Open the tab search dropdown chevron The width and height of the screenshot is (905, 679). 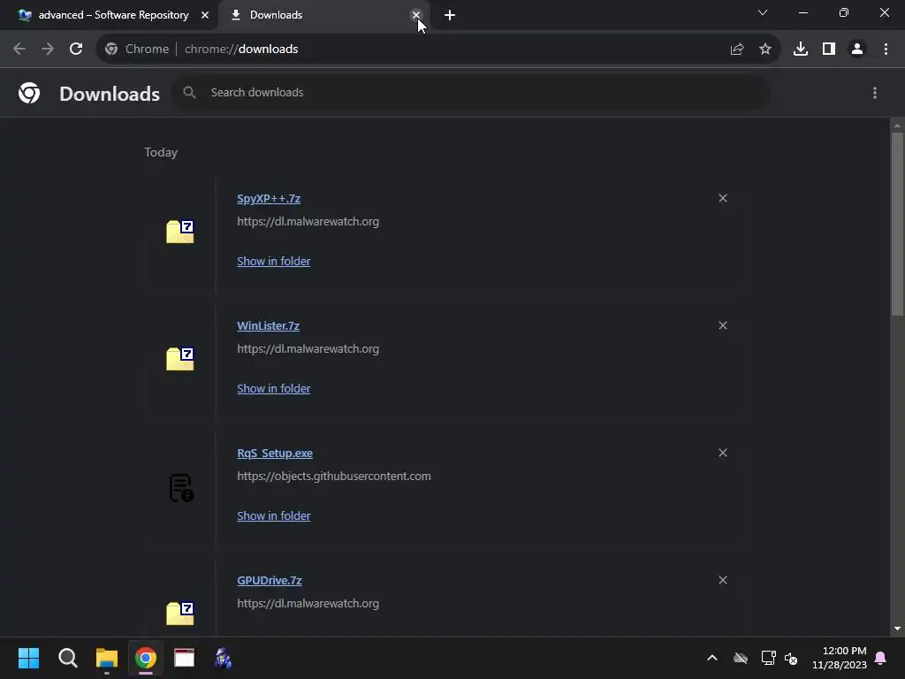(x=763, y=12)
